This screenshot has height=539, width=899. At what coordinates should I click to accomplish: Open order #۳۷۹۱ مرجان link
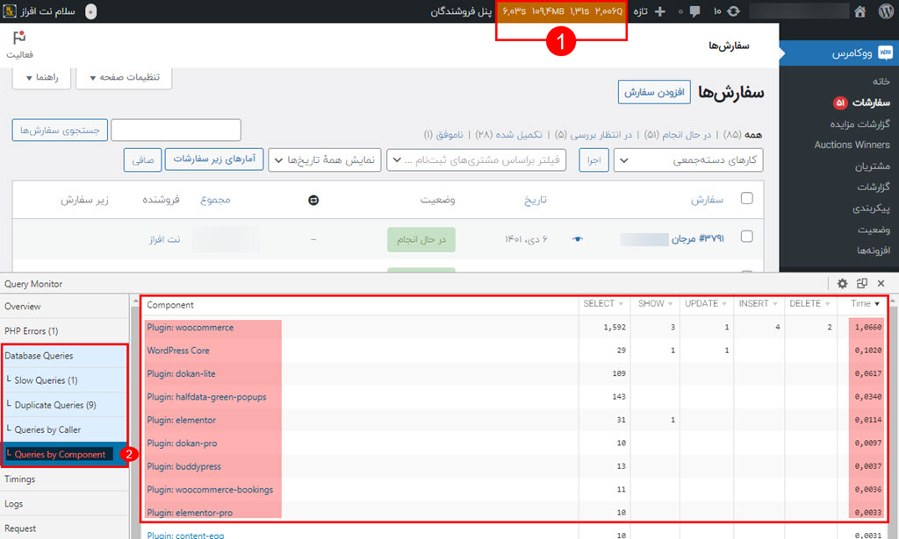[697, 238]
